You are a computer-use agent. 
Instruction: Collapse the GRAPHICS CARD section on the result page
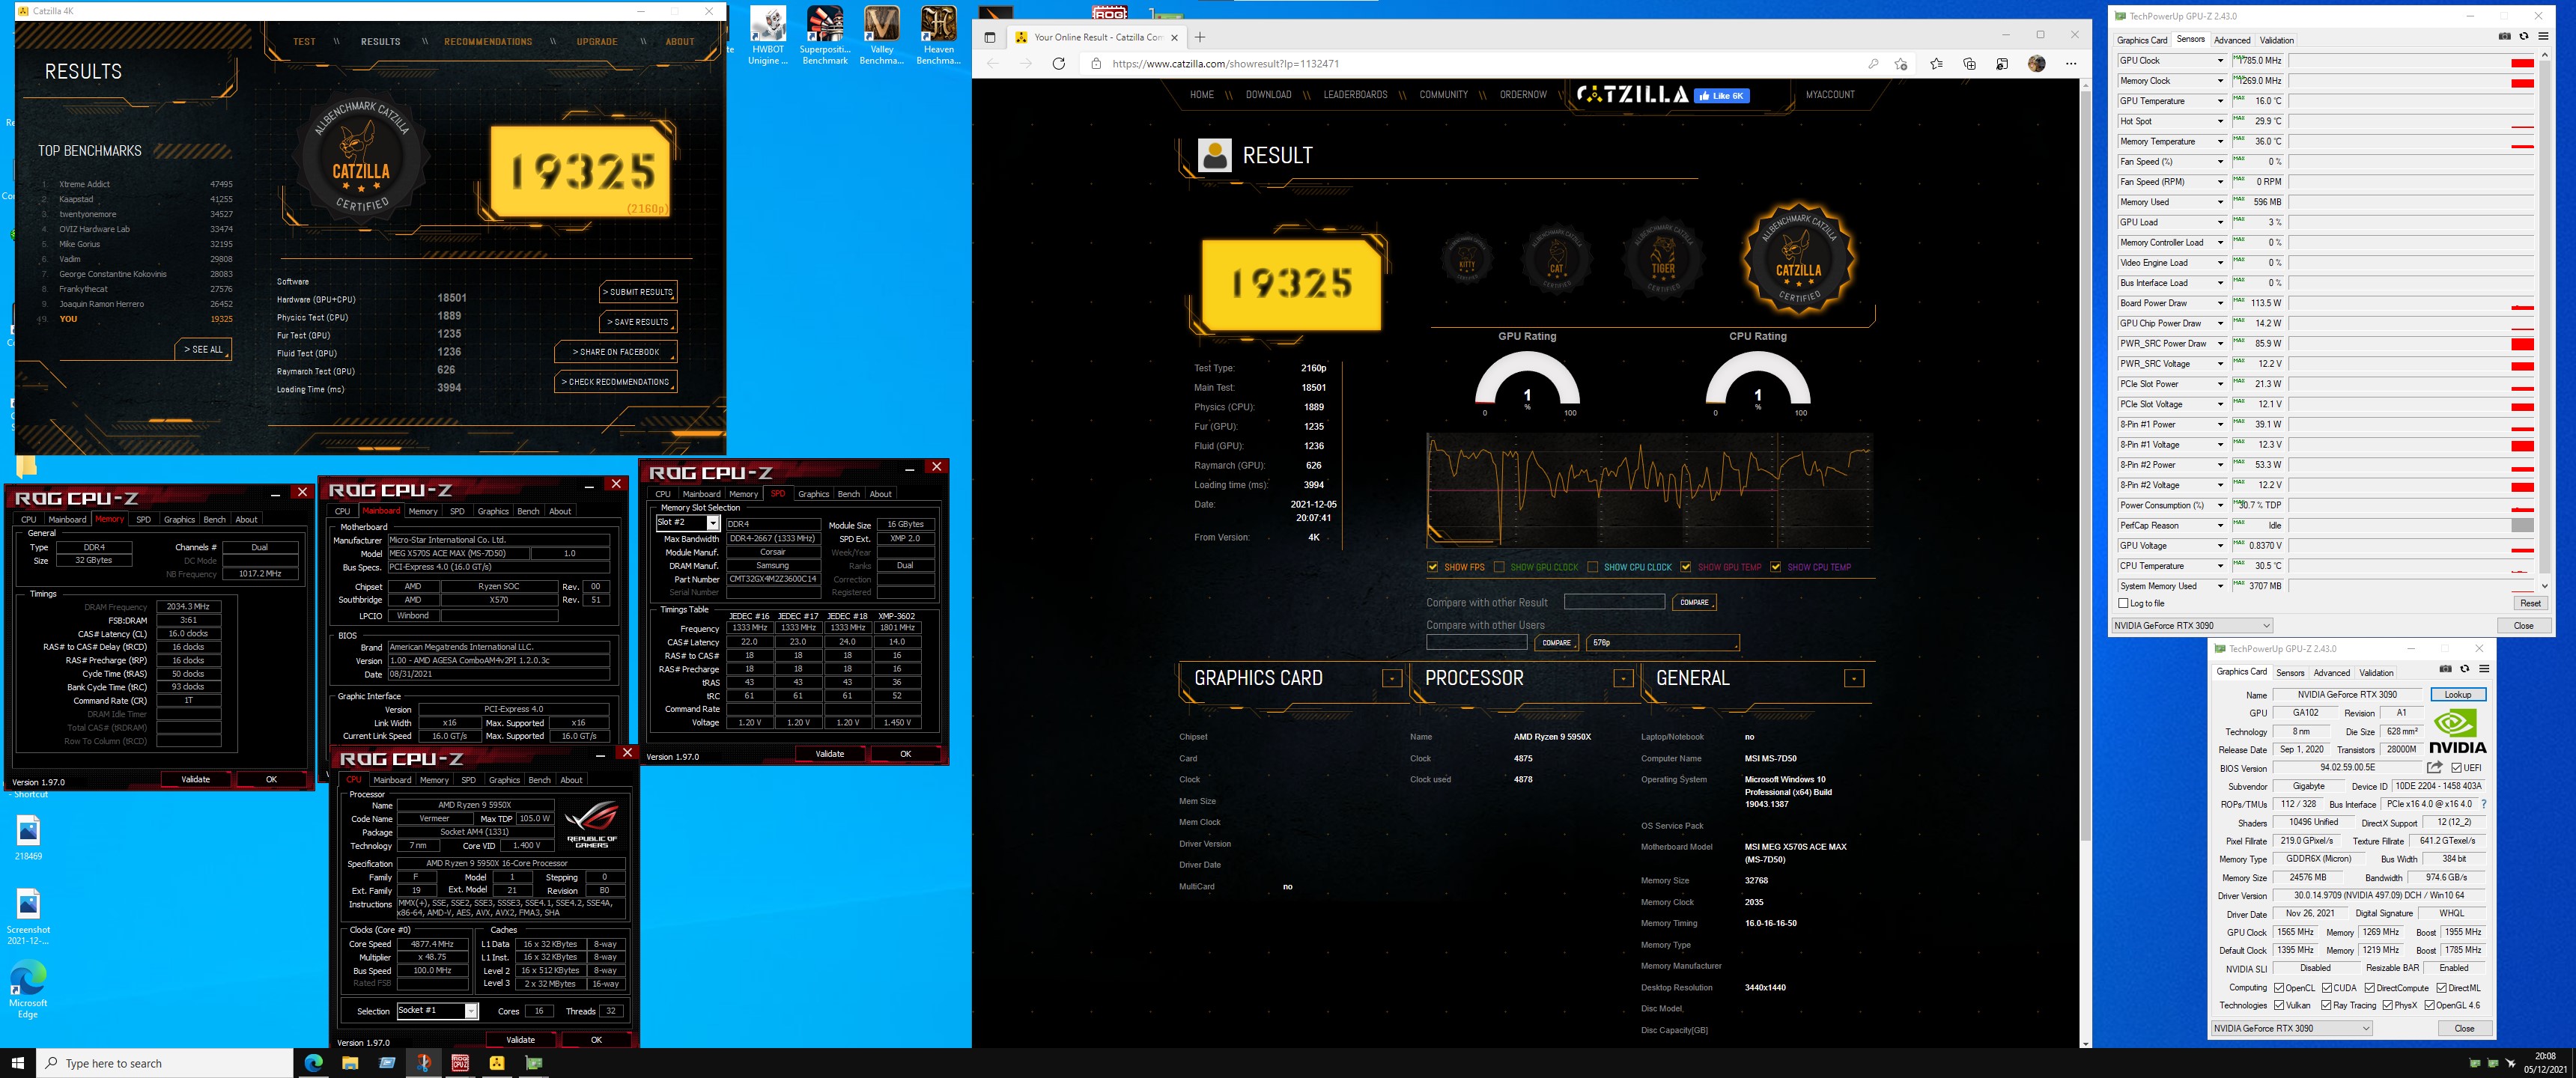pos(1391,678)
